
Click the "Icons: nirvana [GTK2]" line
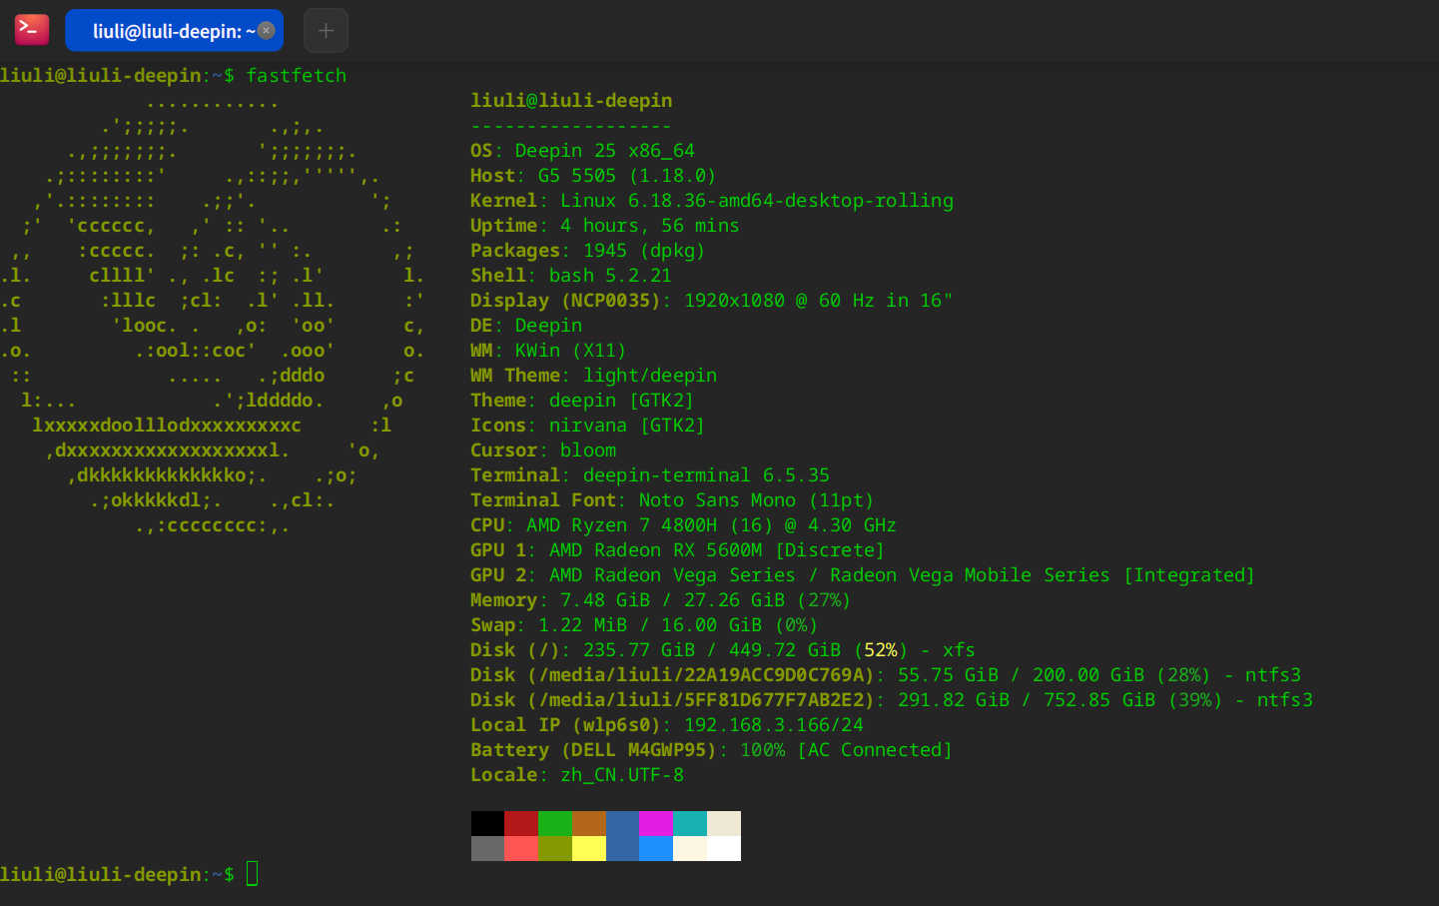[588, 426]
